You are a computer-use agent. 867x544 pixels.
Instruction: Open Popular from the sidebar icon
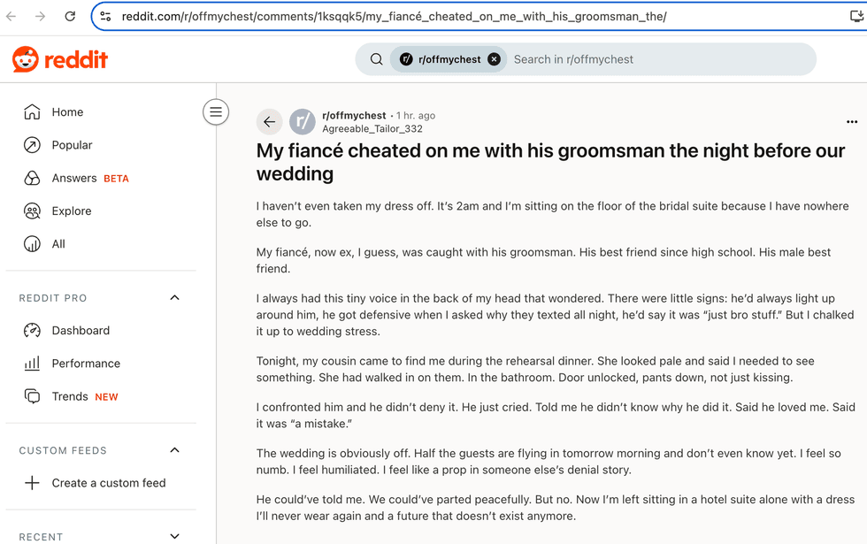pos(32,145)
